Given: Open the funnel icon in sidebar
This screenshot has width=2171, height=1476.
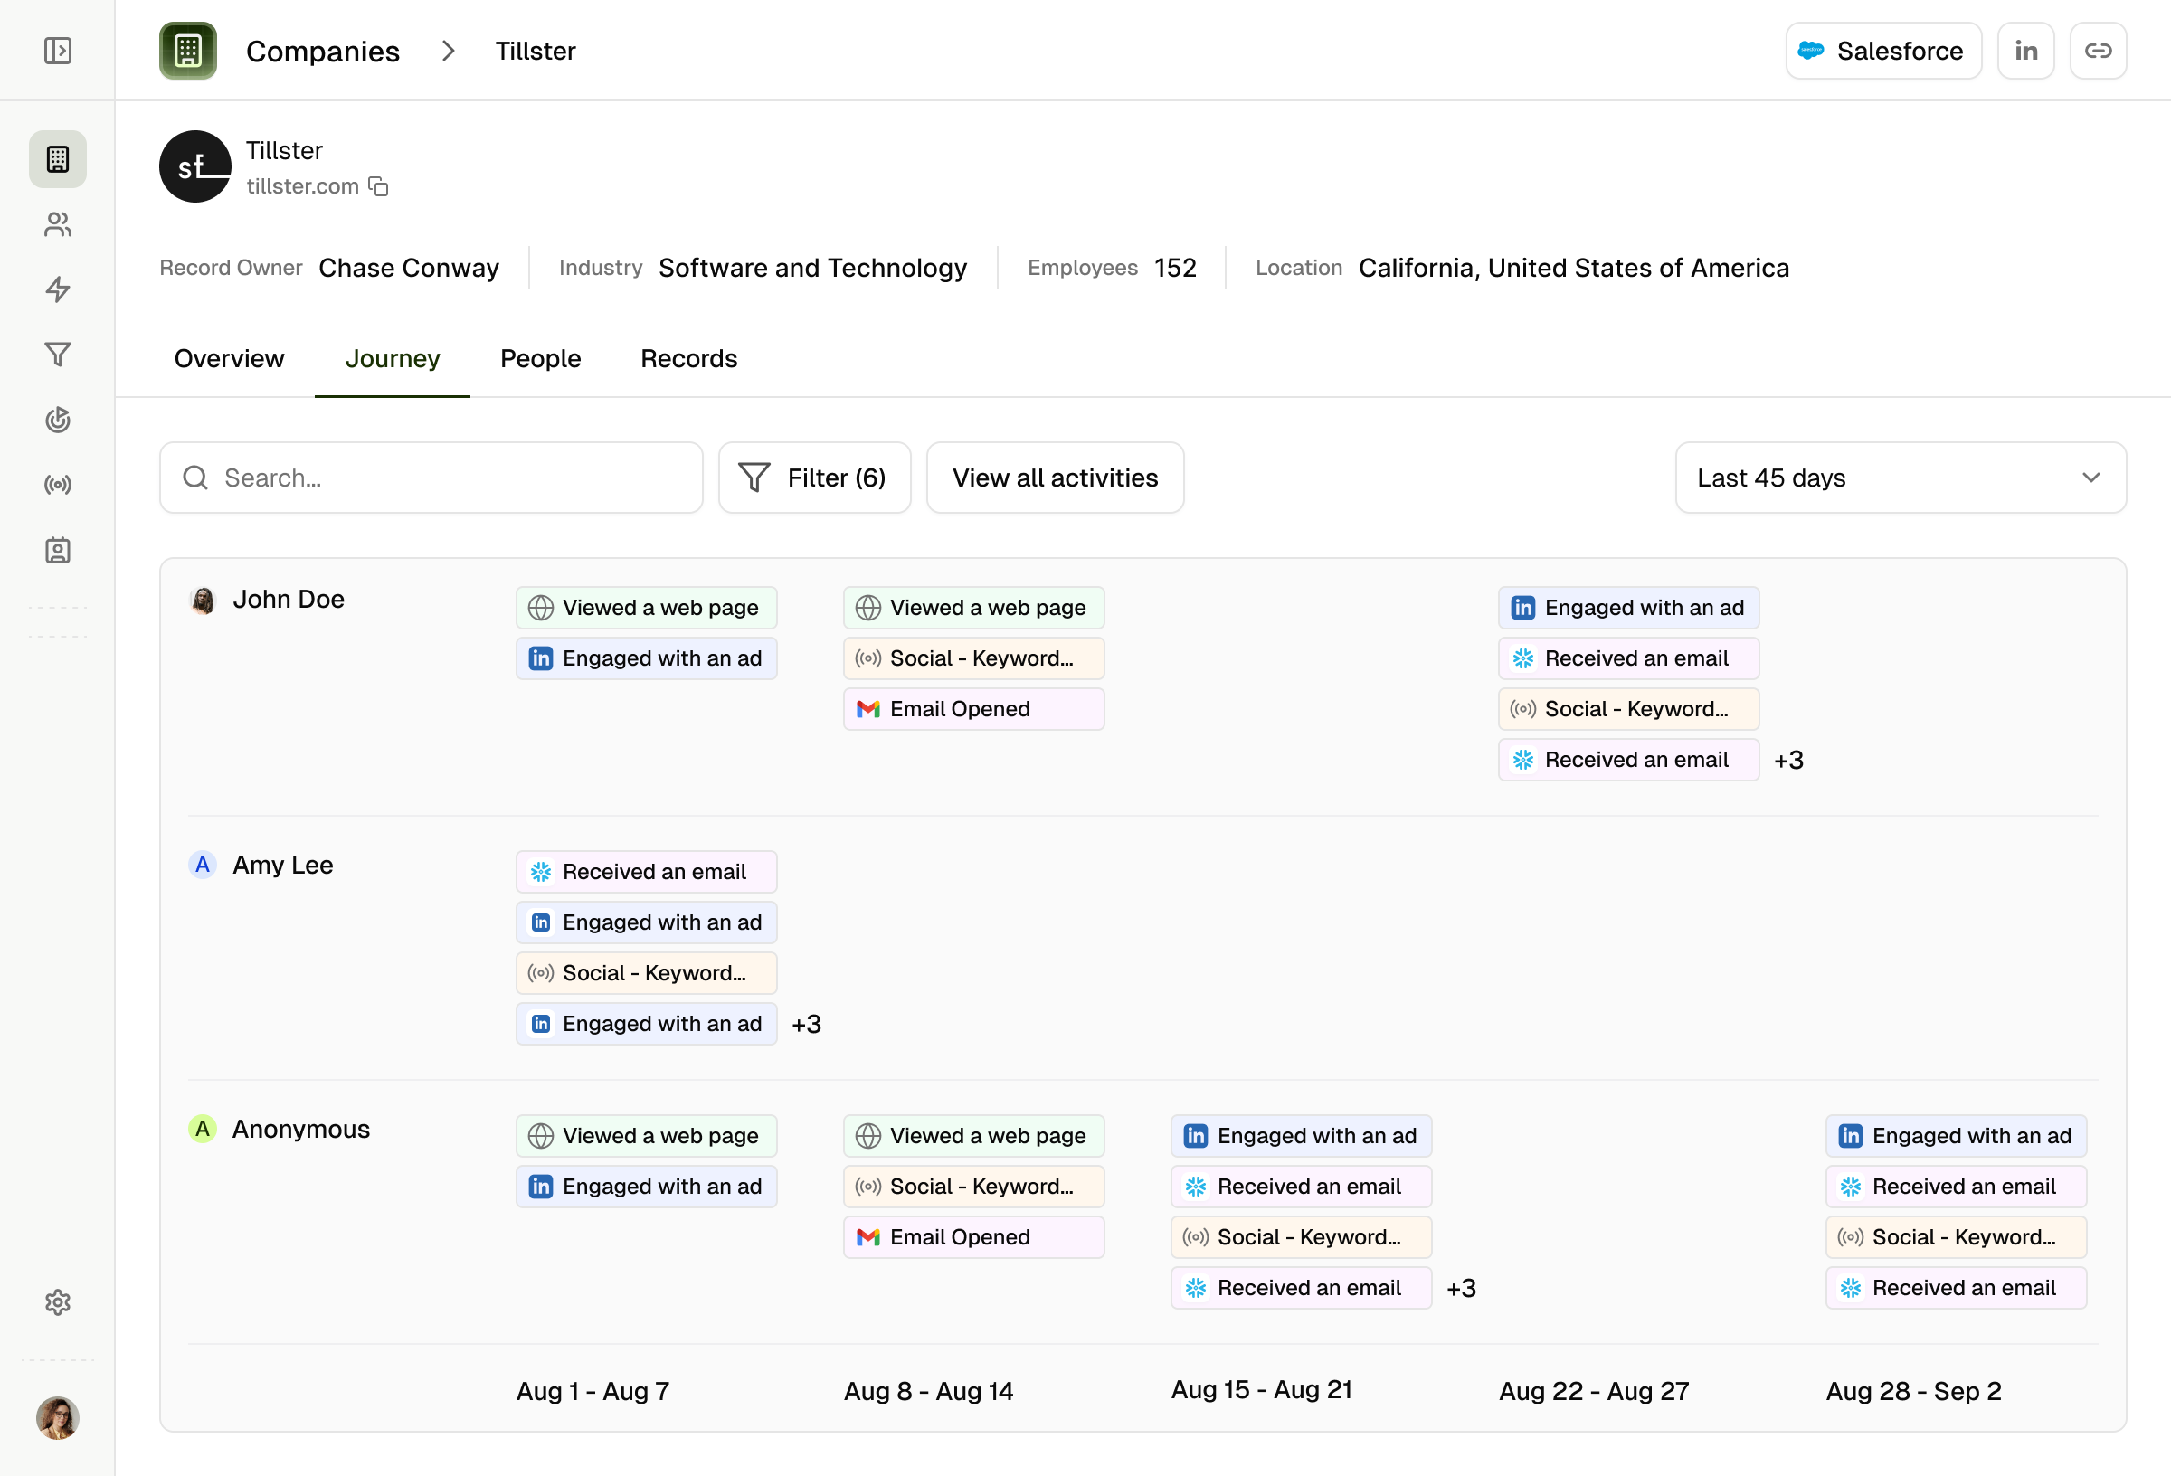Looking at the screenshot, I should [58, 355].
